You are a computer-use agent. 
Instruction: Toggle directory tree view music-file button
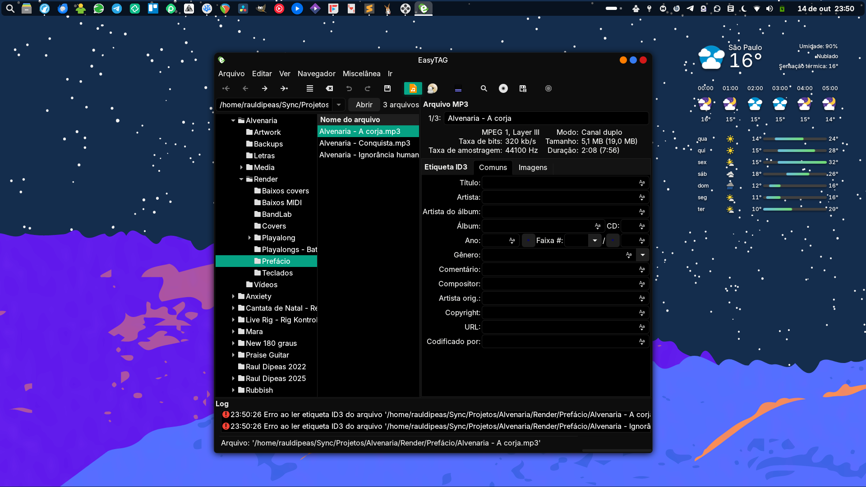(413, 88)
